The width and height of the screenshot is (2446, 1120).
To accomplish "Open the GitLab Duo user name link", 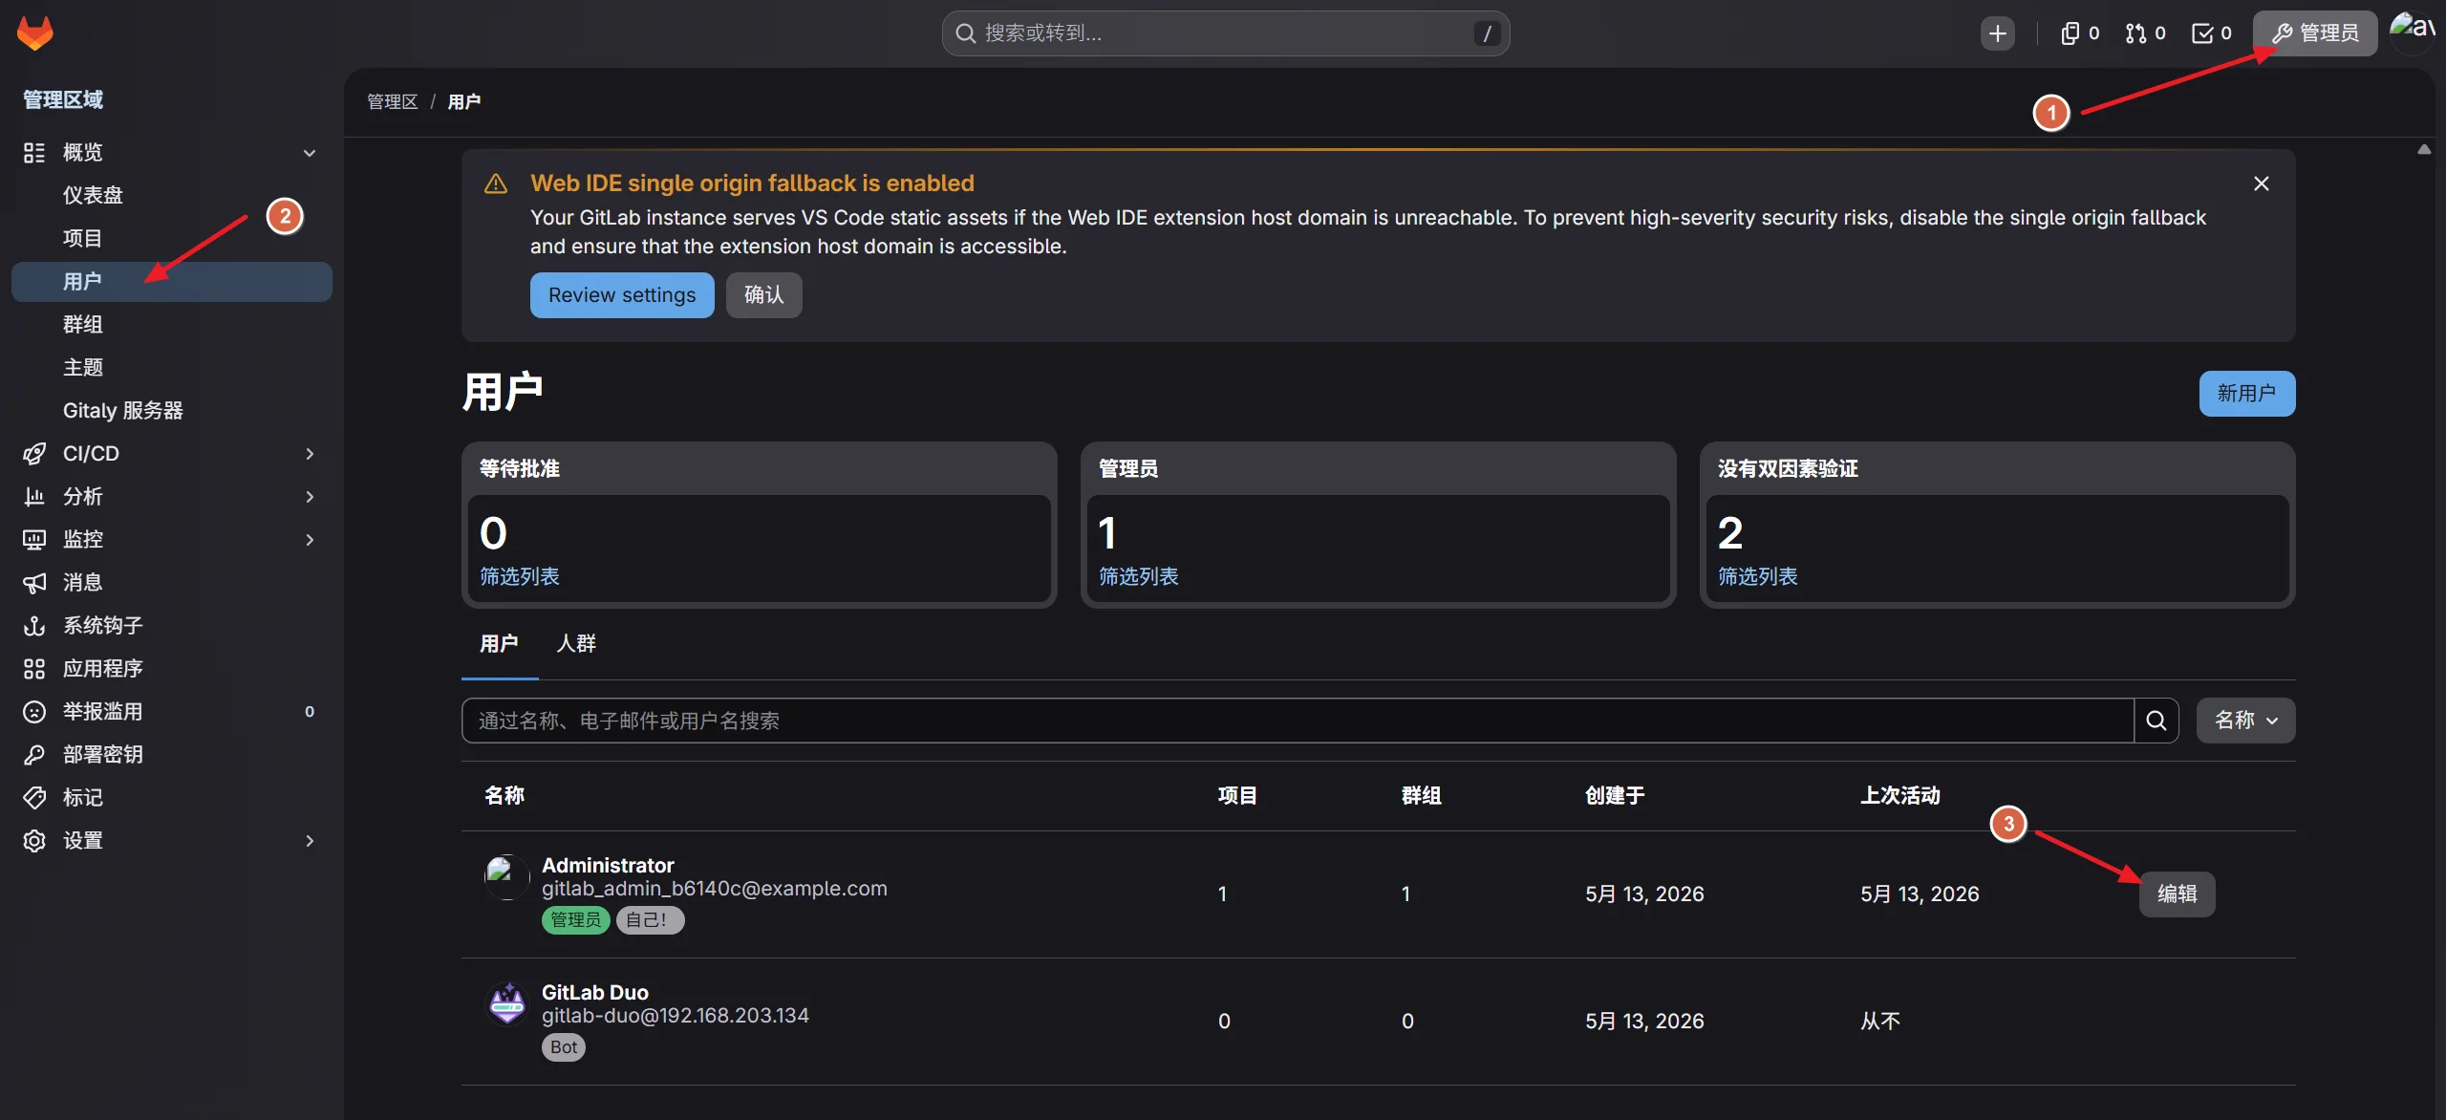I will (x=595, y=993).
